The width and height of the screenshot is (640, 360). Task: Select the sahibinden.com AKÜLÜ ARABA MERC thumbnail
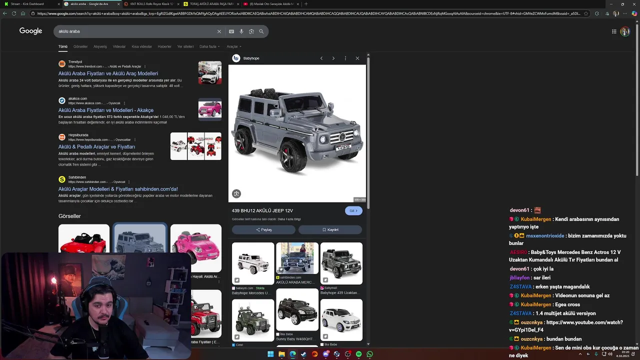point(297,258)
